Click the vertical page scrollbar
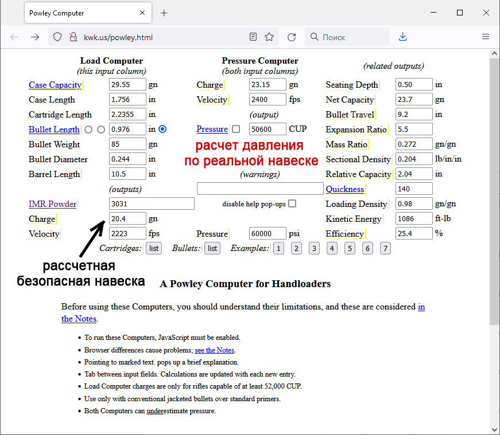 coord(494,189)
